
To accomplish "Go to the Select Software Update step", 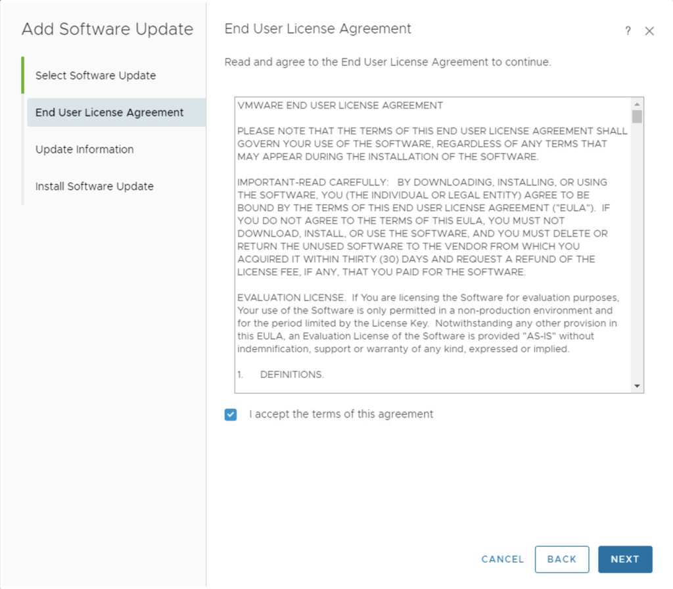I will pyautogui.click(x=95, y=76).
